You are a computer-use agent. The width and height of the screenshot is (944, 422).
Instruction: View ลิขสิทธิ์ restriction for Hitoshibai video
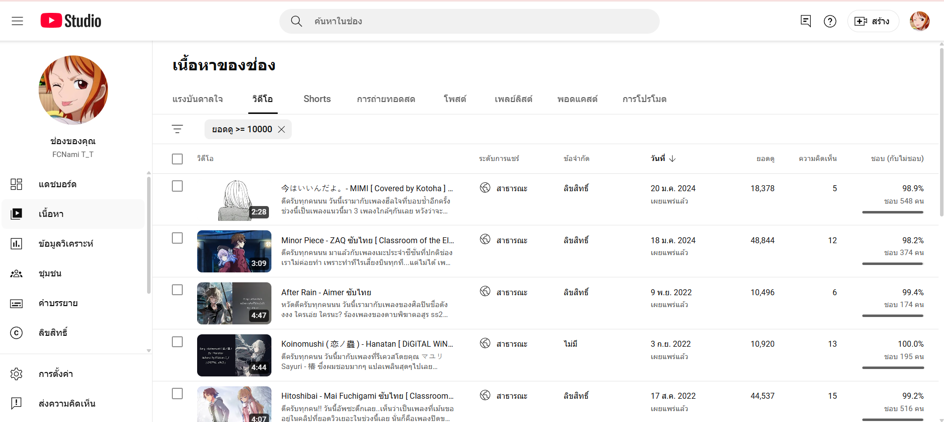576,396
